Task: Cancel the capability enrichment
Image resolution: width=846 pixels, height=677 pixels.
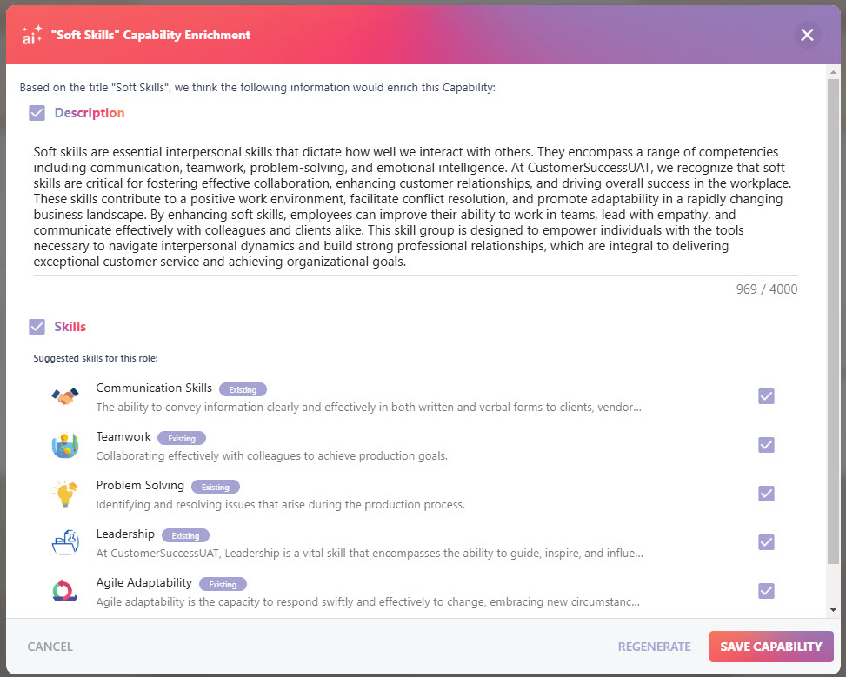Action: click(50, 647)
